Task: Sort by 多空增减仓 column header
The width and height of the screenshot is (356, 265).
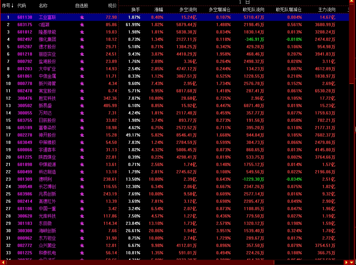Action: [220, 10]
